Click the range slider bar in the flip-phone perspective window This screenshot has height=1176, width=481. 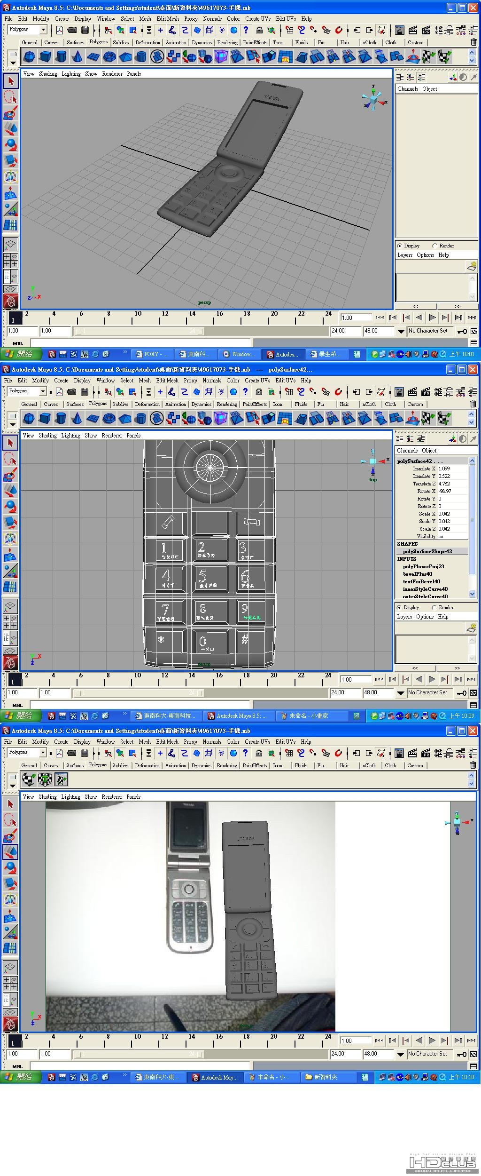click(140, 331)
